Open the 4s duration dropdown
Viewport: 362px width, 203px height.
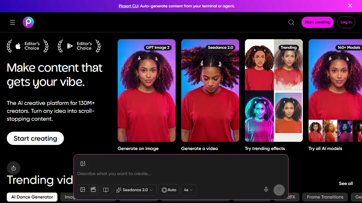[189, 190]
